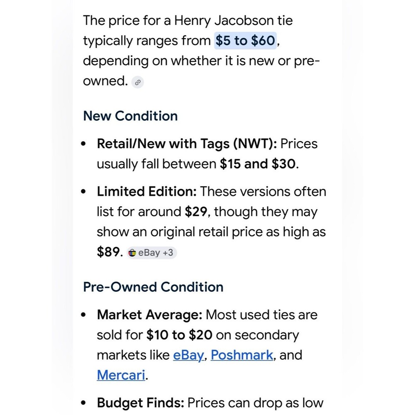Screen dimensions: 415x415
Task: Click the "Market Average:" bold label
Action: pos(149,315)
